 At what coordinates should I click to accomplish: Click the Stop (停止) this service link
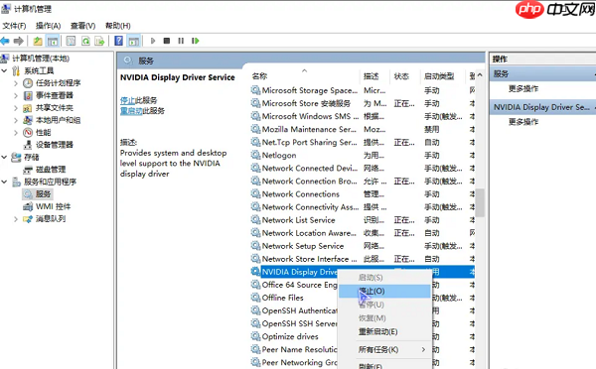(128, 100)
